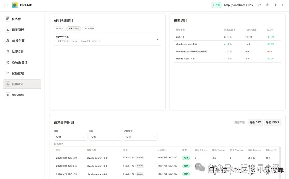The width and height of the screenshot is (289, 179).
Task: Click the 配置面板 sliders icon
Action: coord(8,30)
